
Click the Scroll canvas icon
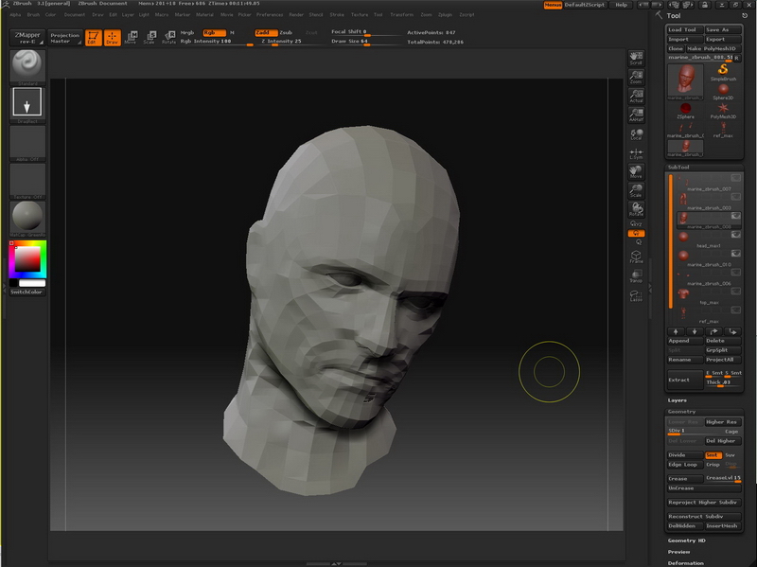coord(636,59)
